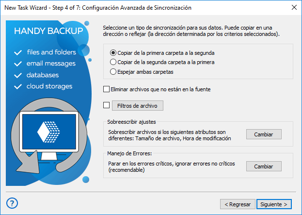Click the help question mark icon
Image resolution: width=302 pixels, height=215 pixels.
[13, 203]
